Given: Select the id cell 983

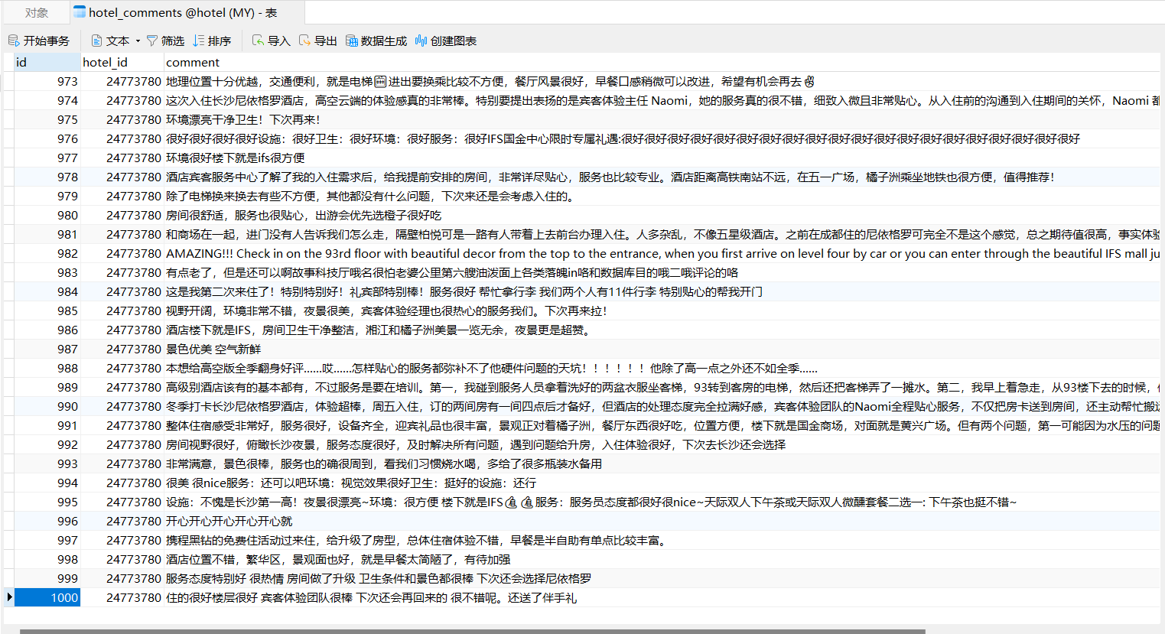Looking at the screenshot, I should [x=47, y=272].
